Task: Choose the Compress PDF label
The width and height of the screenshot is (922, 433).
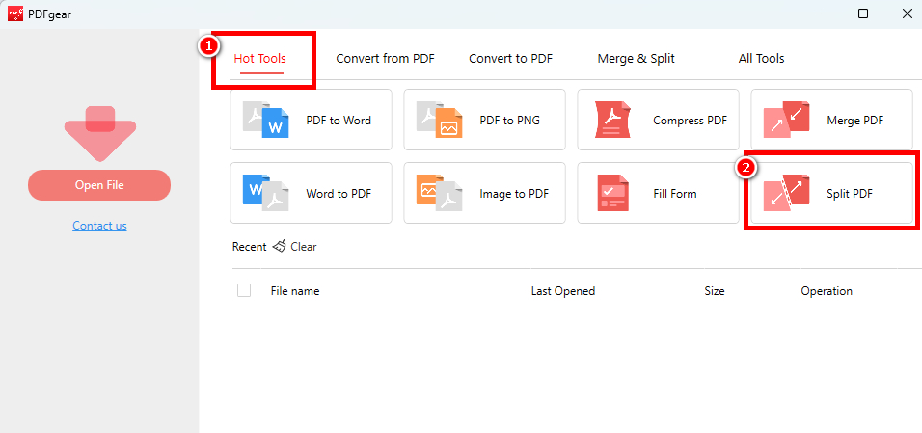Action: coord(691,120)
